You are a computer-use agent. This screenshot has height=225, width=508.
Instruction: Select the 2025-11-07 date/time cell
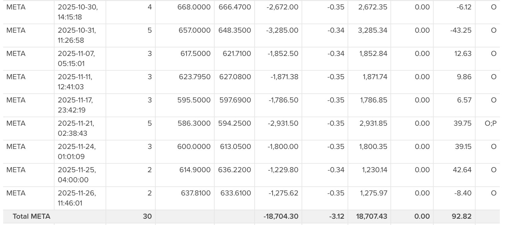click(x=76, y=58)
